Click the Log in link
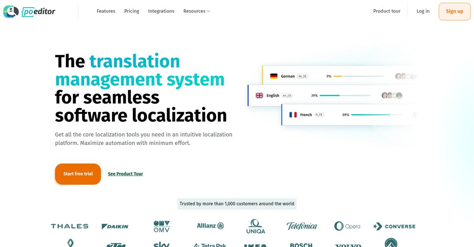The width and height of the screenshot is (474, 247). point(423,11)
